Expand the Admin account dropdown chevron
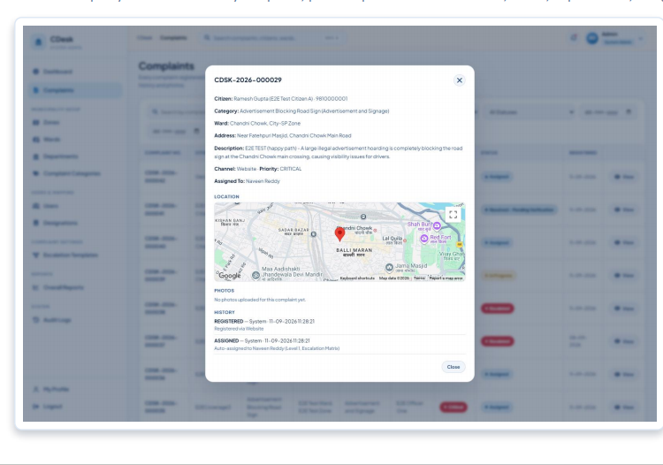This screenshot has width=663, height=465. pyautogui.click(x=641, y=39)
